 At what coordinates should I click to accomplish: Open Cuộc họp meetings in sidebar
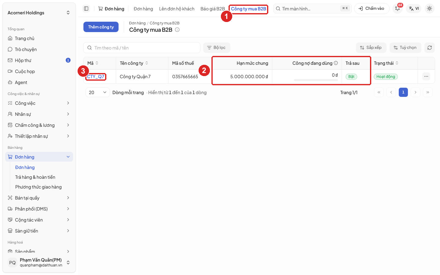coord(39,71)
